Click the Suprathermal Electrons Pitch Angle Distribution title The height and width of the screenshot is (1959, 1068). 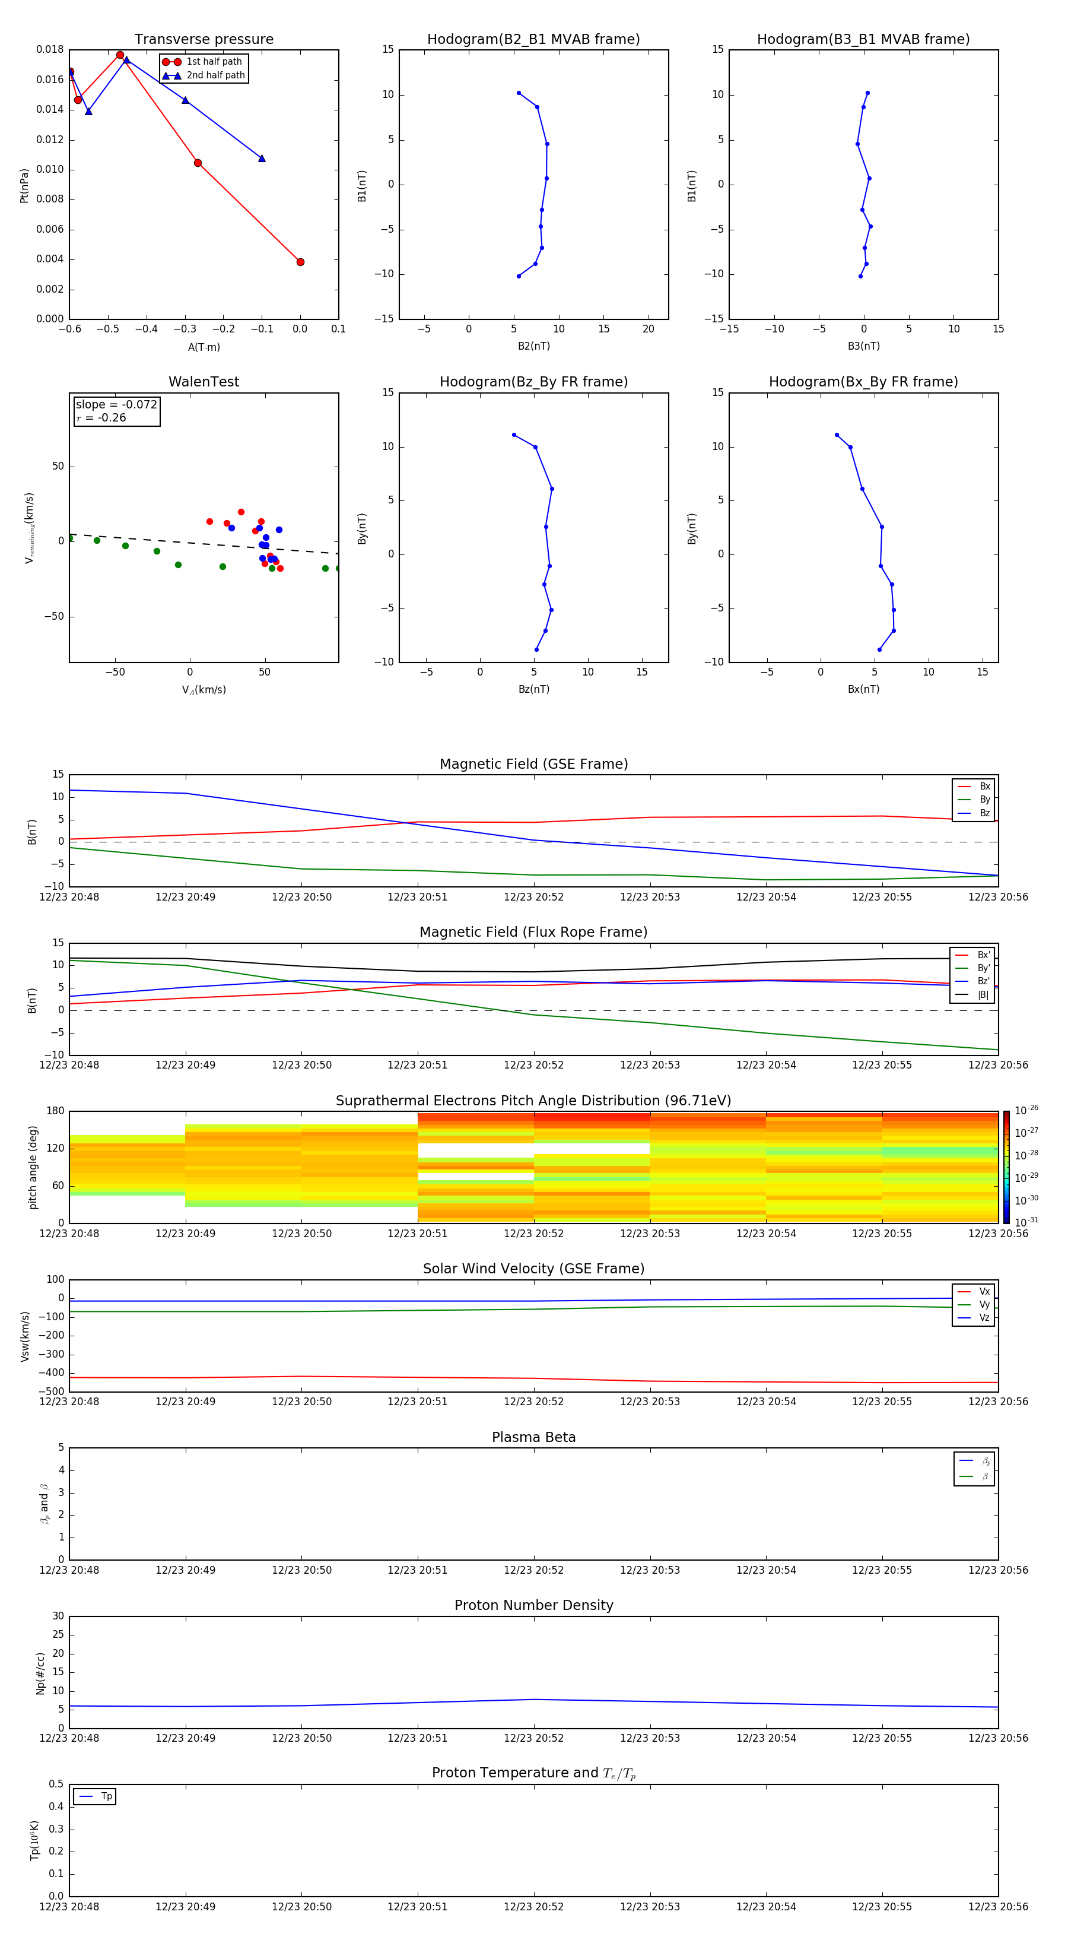[x=533, y=1101]
